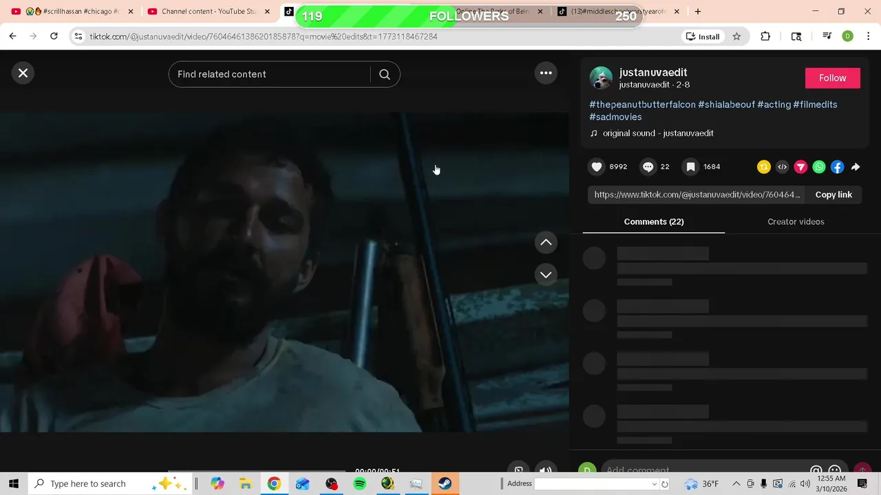
Task: Bookmark this page with star icon
Action: point(736,36)
